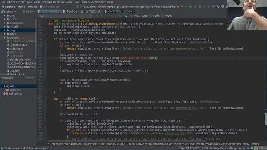Open the Refactor menu
Screen dimensions: 267x150
[x=59, y=2]
